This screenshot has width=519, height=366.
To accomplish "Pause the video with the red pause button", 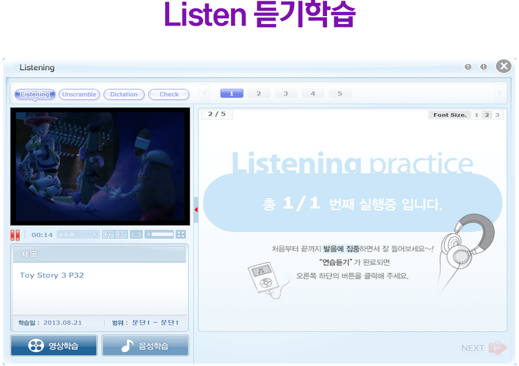I will point(15,235).
